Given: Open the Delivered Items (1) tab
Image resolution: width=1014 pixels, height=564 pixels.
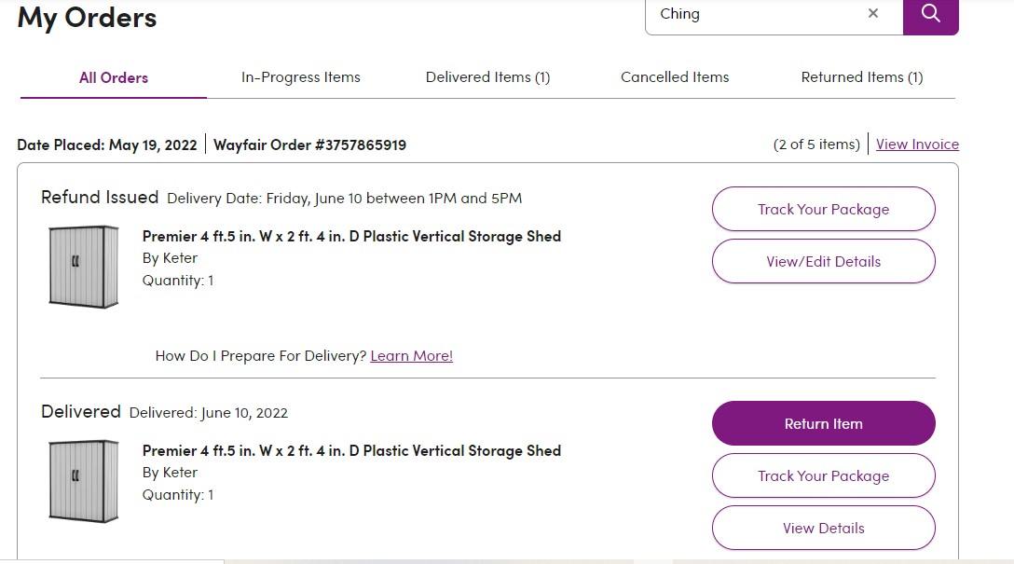Looking at the screenshot, I should point(487,77).
